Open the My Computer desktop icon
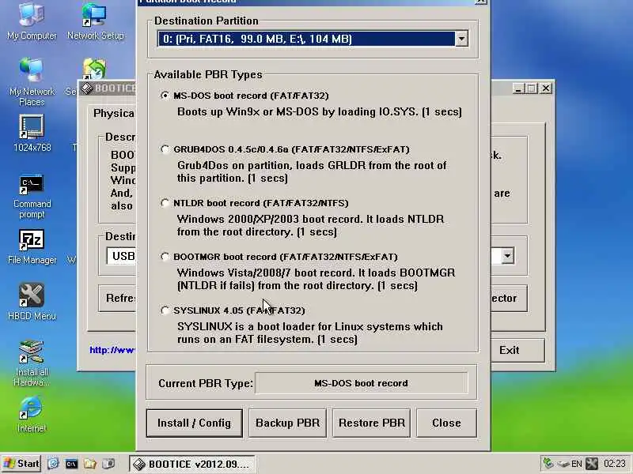Image resolution: width=633 pixels, height=474 pixels. coord(32,21)
